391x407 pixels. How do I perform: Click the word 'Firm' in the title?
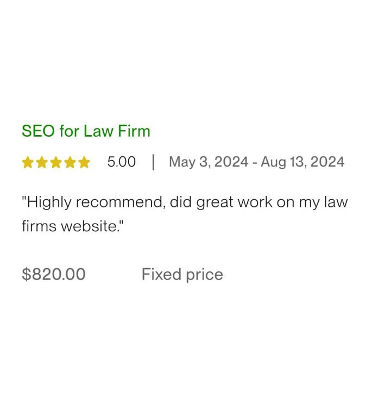134,131
